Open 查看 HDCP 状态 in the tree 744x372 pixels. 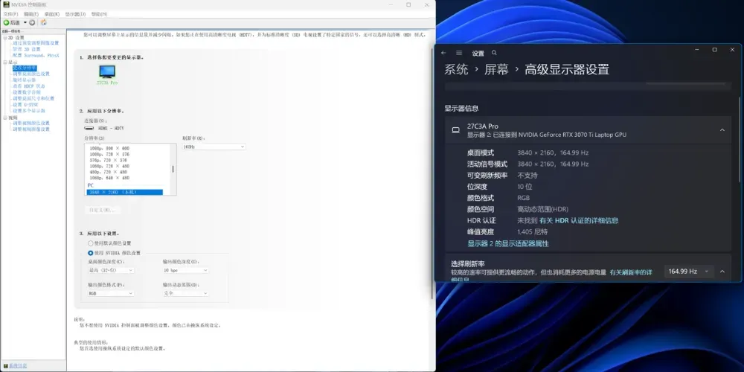(29, 86)
